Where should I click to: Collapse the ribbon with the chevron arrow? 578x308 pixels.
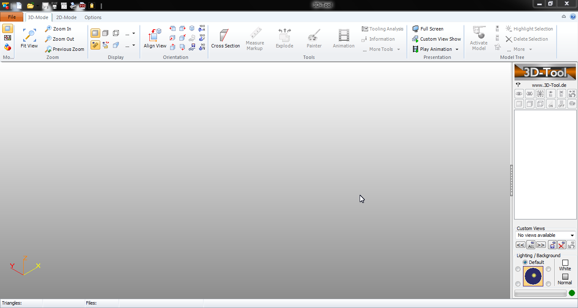(x=564, y=17)
